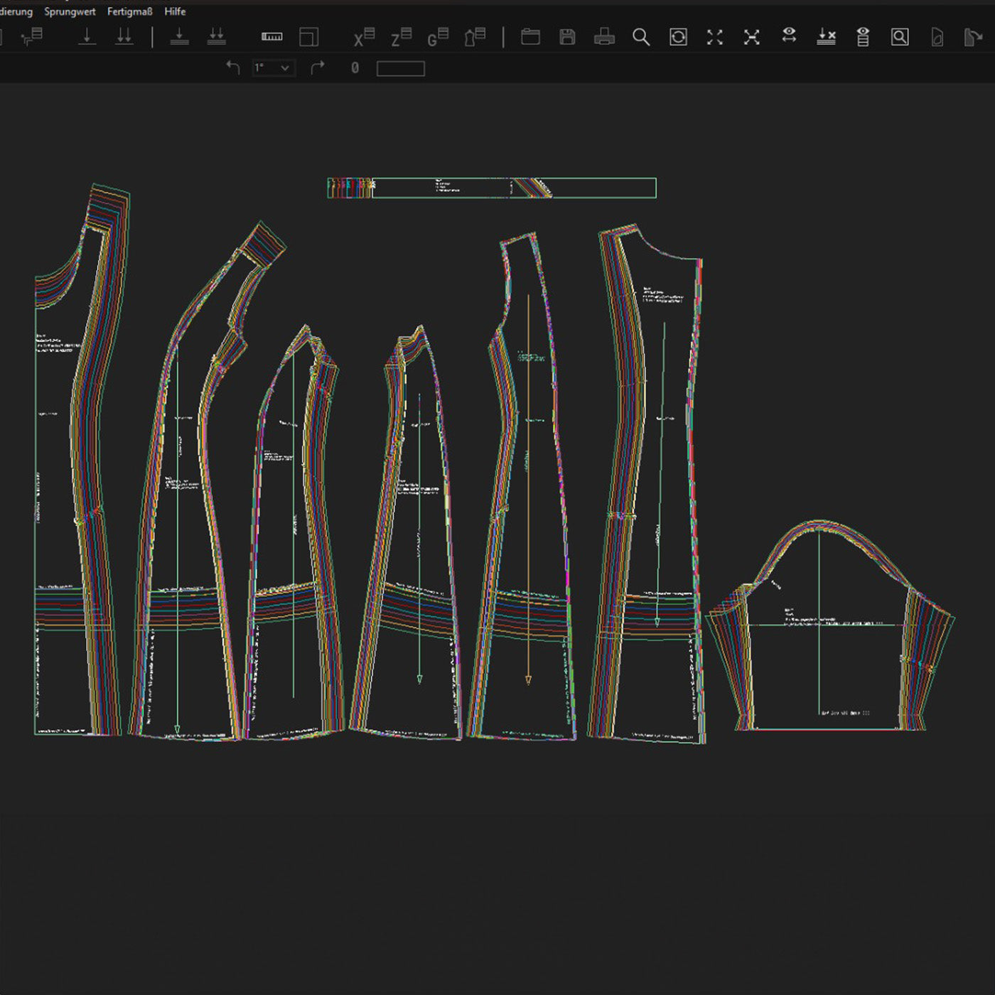995x995 pixels.
Task: Click the open folder icon
Action: pos(530,37)
